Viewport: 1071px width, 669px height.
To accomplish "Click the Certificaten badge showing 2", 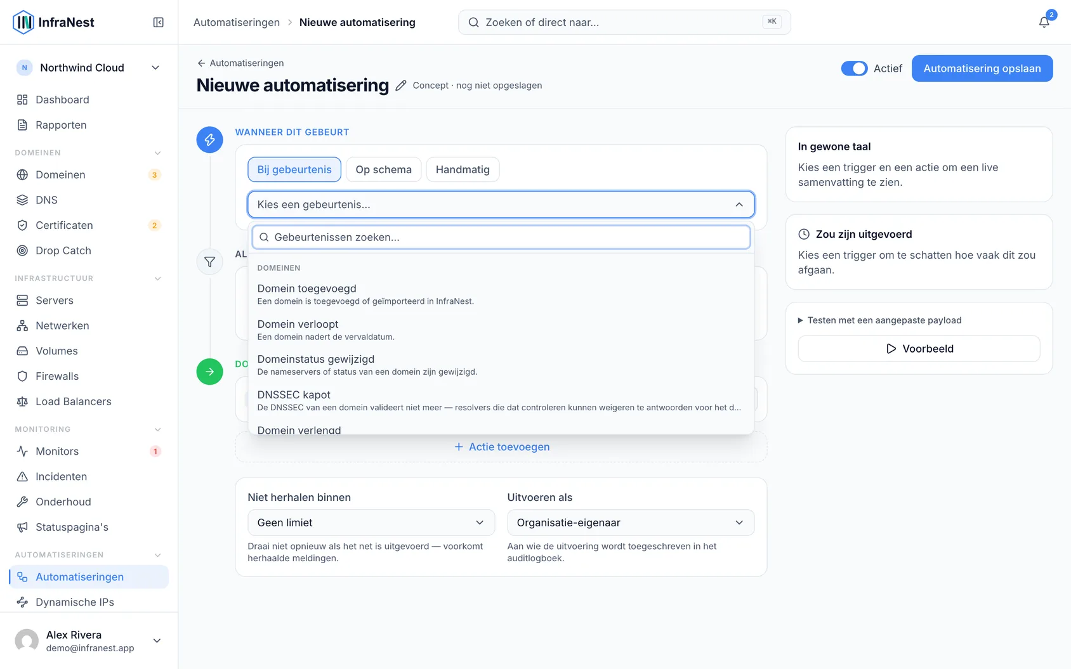I will click(x=154, y=225).
